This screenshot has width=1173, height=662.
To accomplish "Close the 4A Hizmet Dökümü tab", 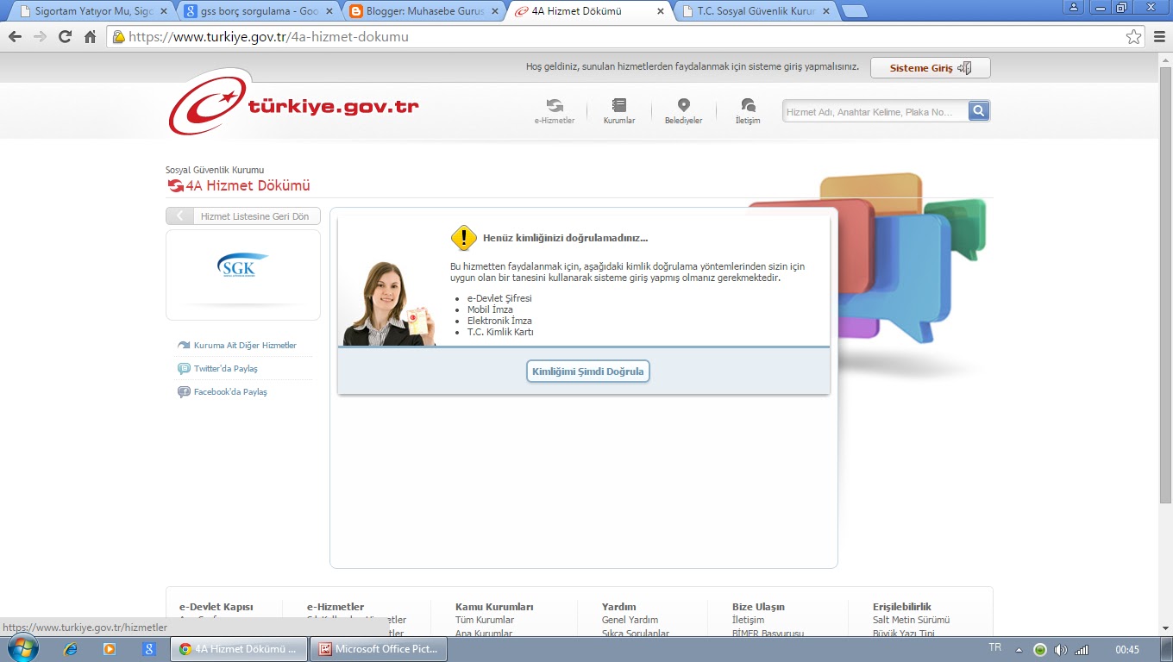I will (661, 12).
